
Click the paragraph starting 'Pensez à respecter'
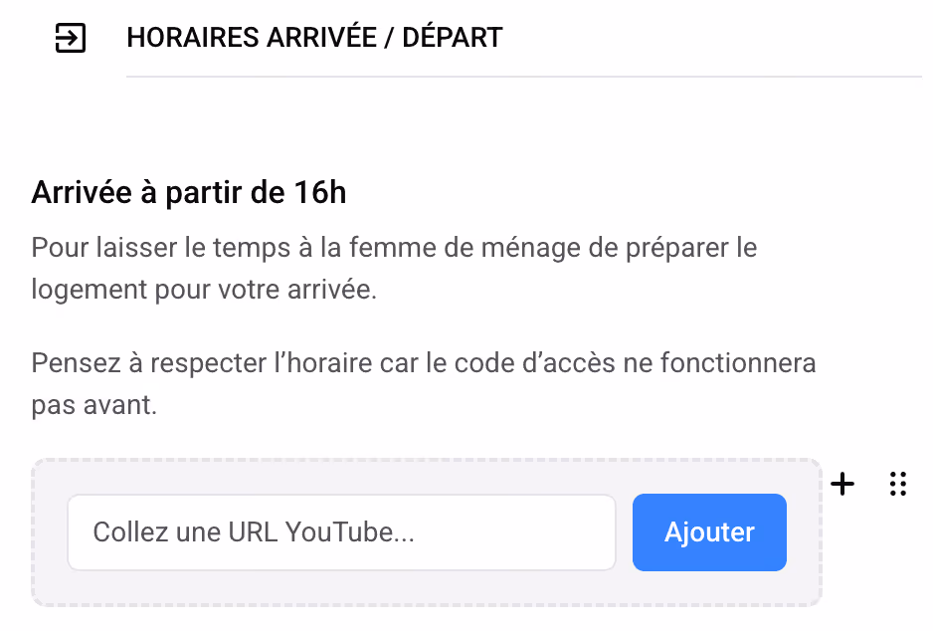click(423, 384)
